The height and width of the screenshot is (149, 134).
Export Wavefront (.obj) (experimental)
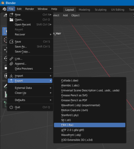pos(90,105)
